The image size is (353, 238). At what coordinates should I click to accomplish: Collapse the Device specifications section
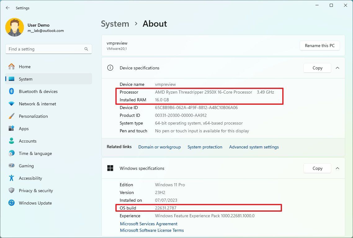[x=337, y=68]
